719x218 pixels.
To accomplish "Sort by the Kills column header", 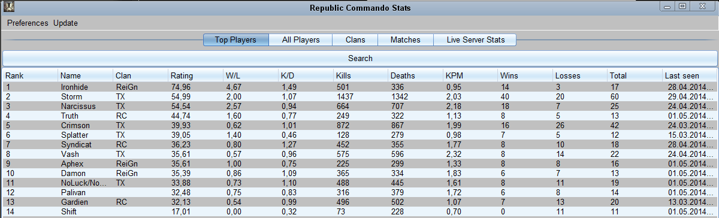I will [x=361, y=76].
